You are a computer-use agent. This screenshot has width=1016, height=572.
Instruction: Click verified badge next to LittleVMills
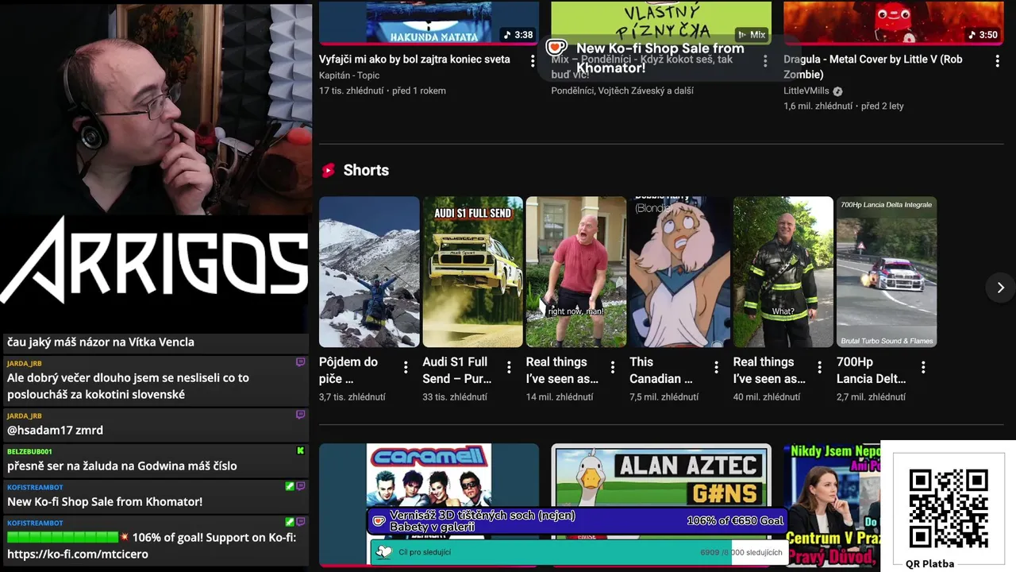[837, 91]
